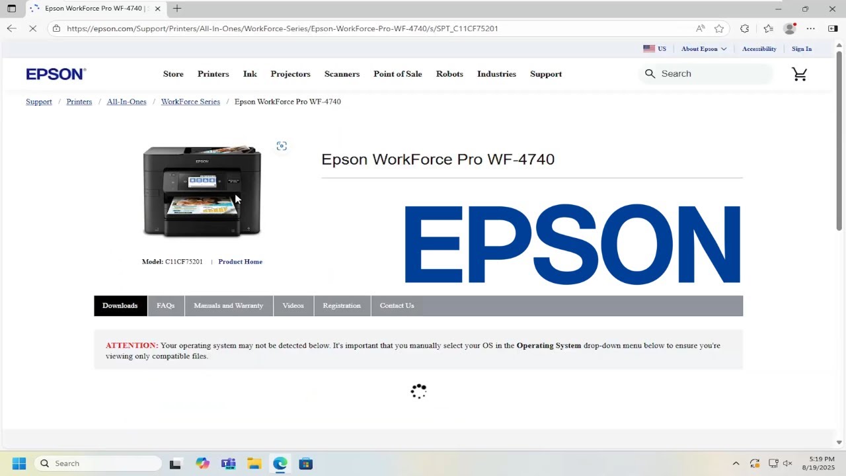This screenshot has height=476, width=846.
Task: Click the volume muted tray icon
Action: pos(787,463)
